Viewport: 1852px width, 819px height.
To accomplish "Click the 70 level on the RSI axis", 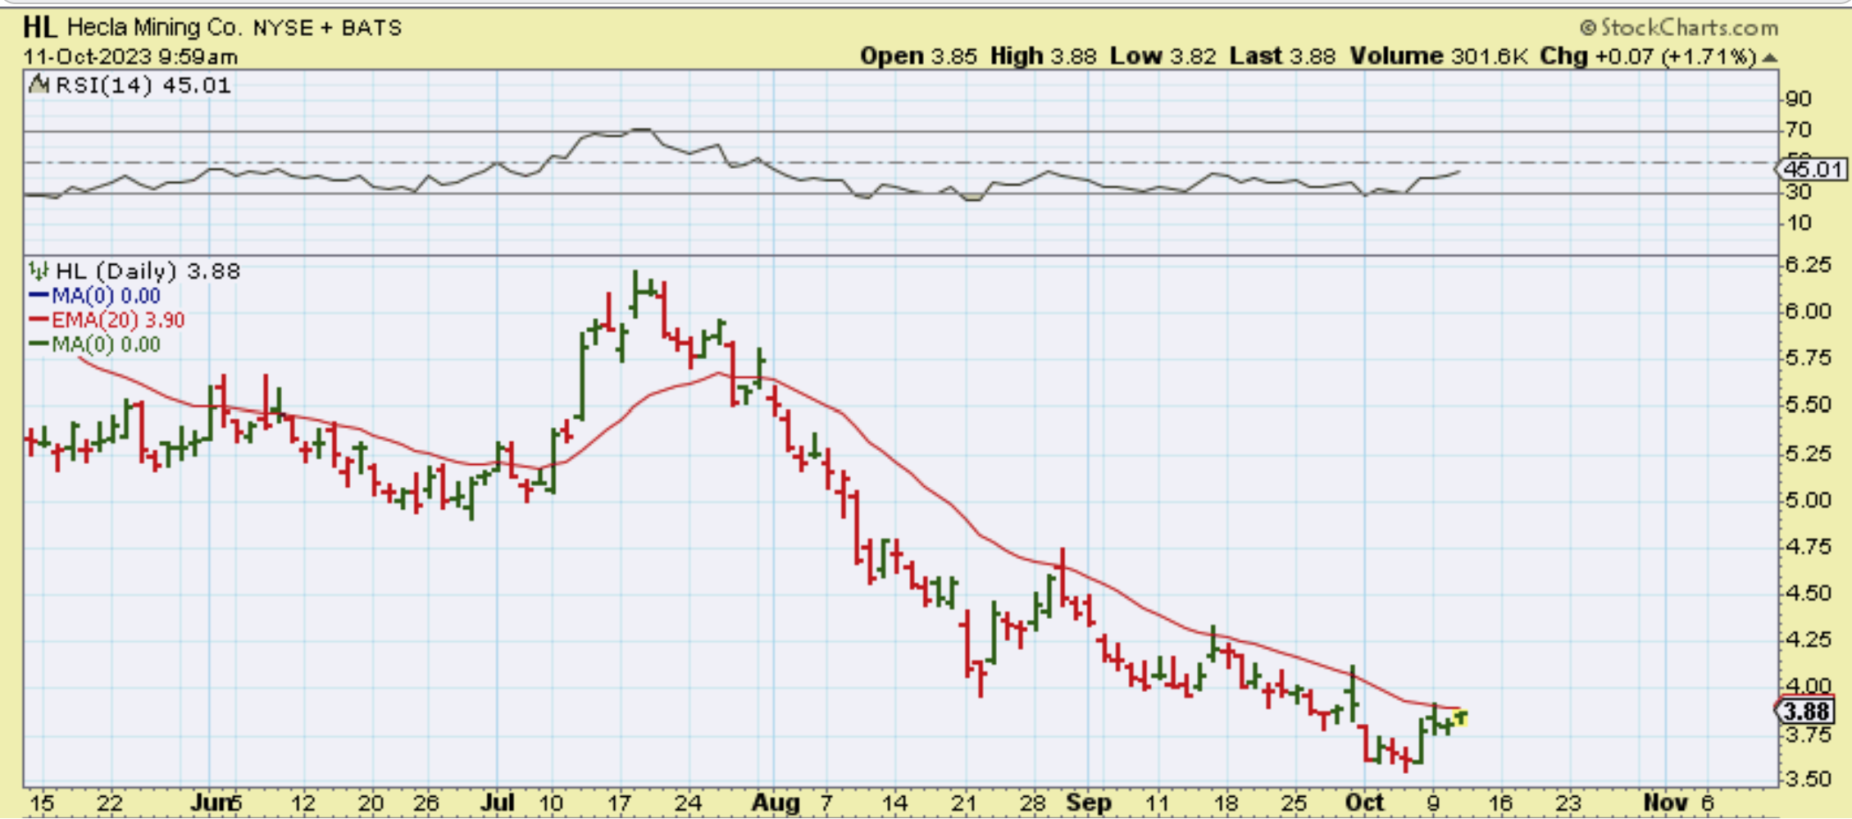I will pos(1799,130).
